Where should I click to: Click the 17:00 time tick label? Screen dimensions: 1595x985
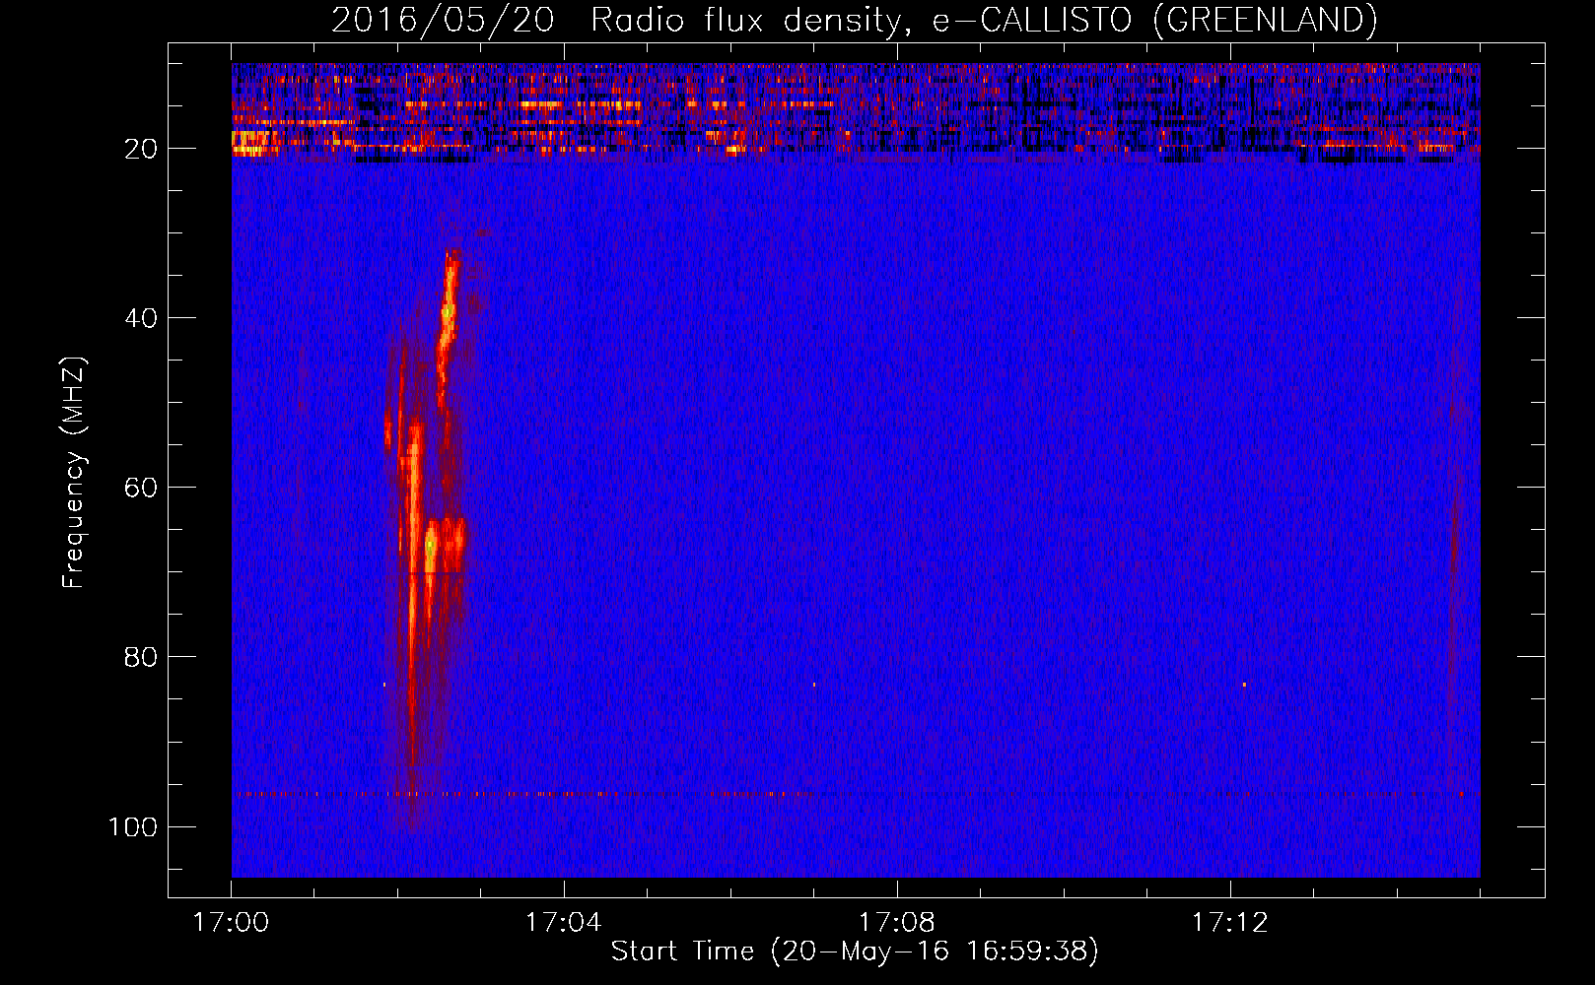click(x=231, y=923)
